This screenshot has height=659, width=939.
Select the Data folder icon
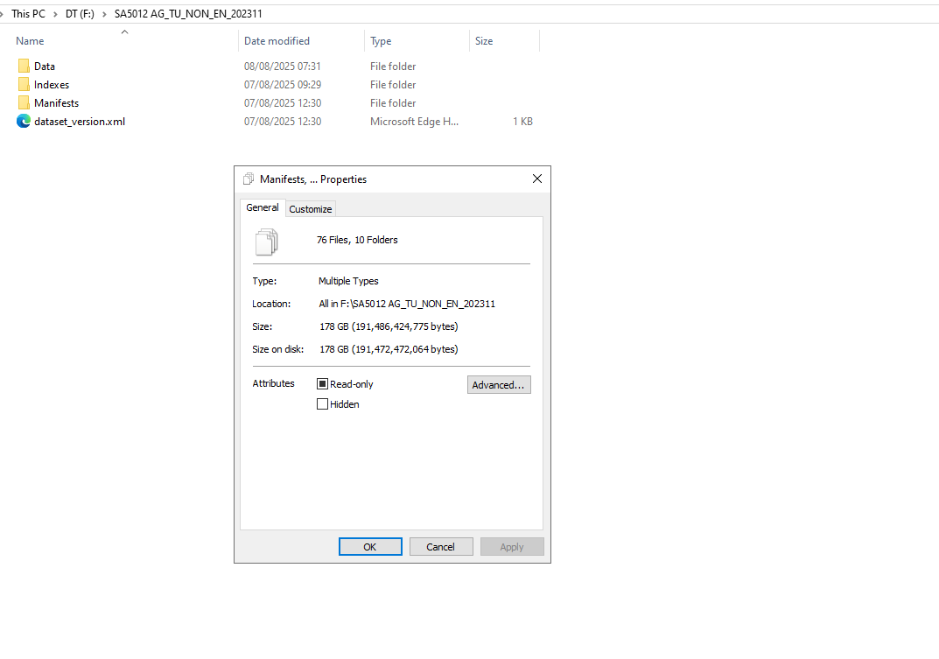(24, 66)
